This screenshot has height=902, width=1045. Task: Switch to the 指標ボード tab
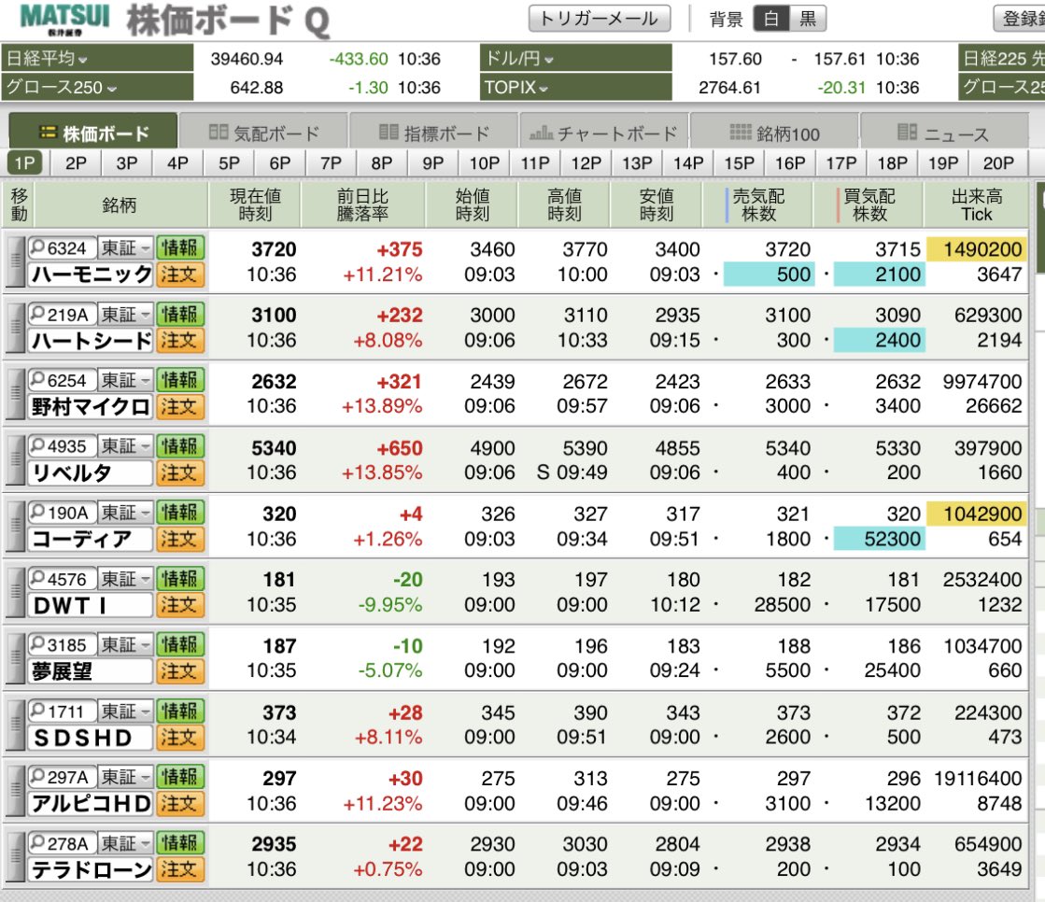point(434,133)
